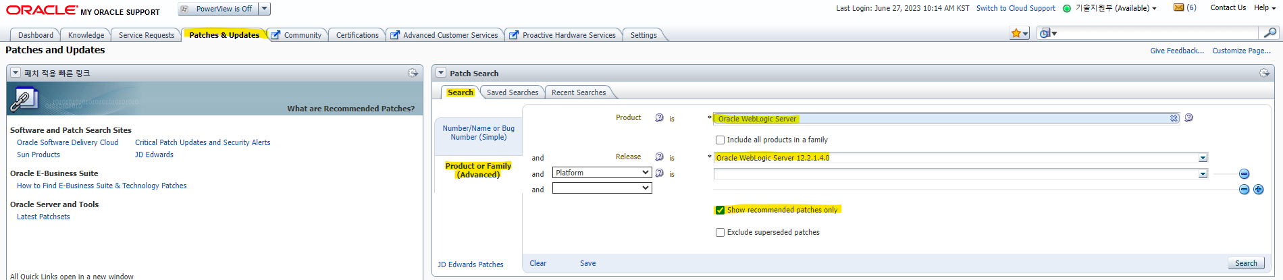Open quick links panel gear options
Viewport: 1283px width, 280px height.
(x=413, y=73)
